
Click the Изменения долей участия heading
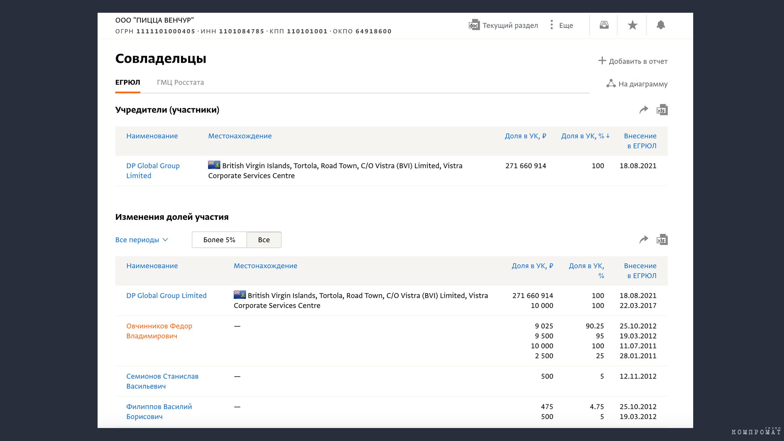pos(172,217)
